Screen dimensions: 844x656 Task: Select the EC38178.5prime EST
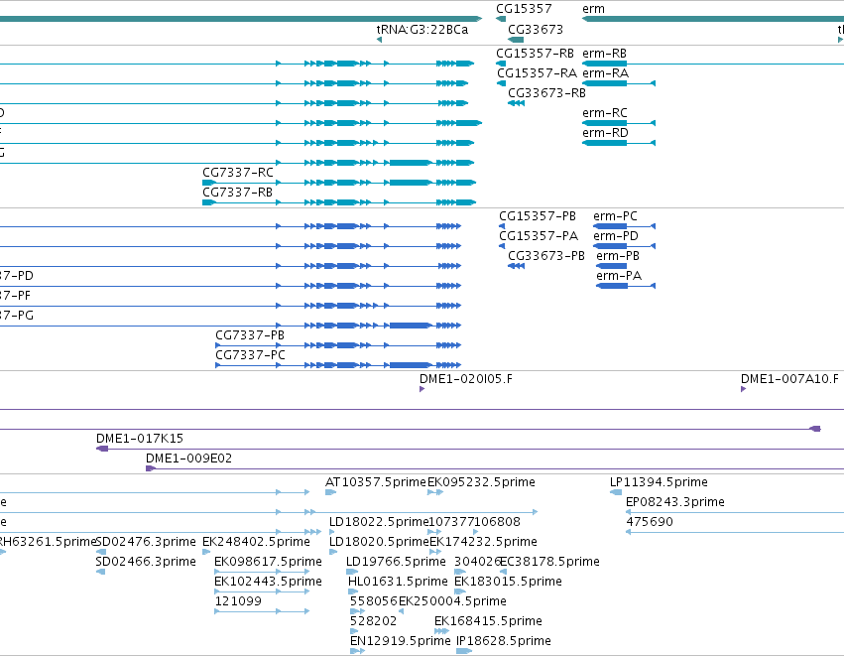click(503, 572)
